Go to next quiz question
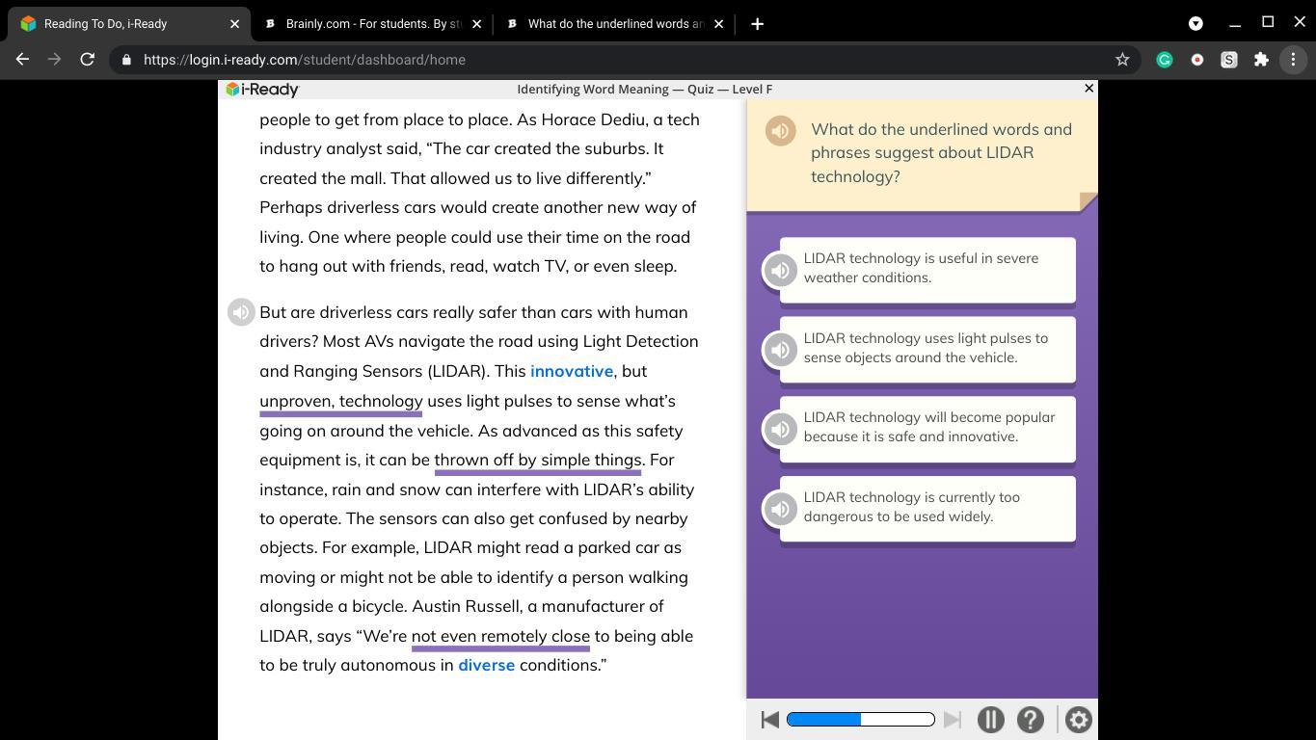Viewport: 1316px width, 740px height. (x=953, y=720)
